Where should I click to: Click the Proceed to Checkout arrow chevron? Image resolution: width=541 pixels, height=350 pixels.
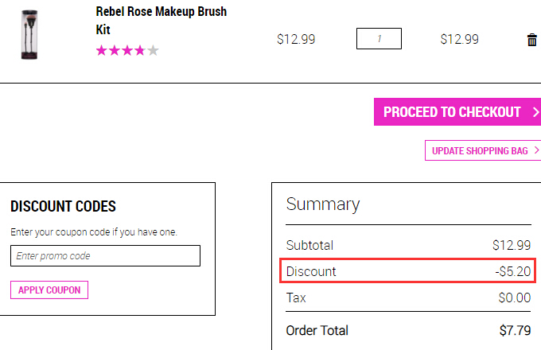point(535,112)
